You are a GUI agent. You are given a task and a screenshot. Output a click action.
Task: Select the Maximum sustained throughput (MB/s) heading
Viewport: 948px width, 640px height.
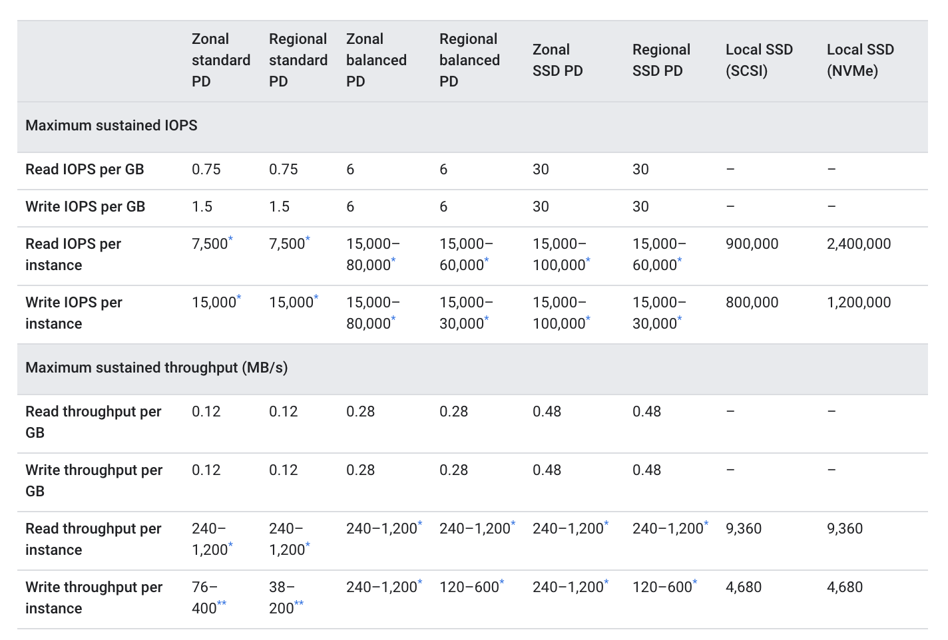[156, 367]
